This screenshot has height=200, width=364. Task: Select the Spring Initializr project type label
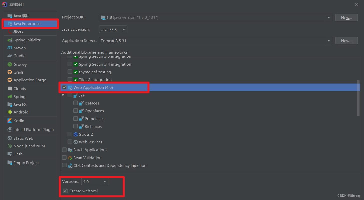pos(27,40)
